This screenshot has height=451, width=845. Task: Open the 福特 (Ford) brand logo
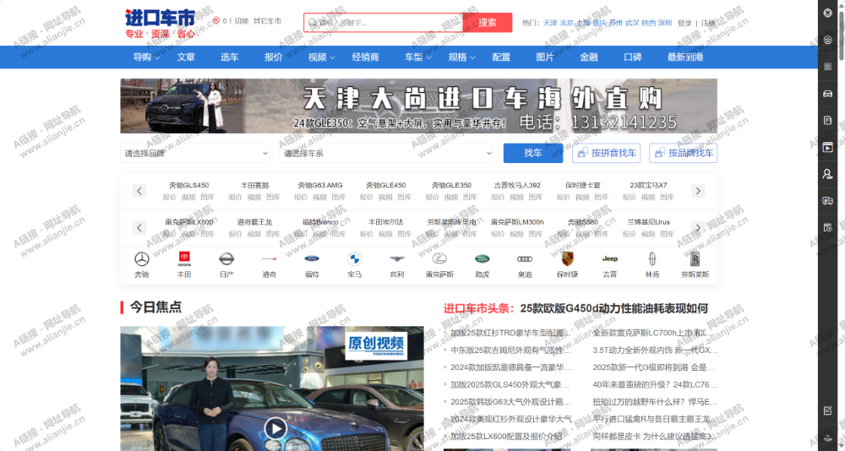point(312,259)
